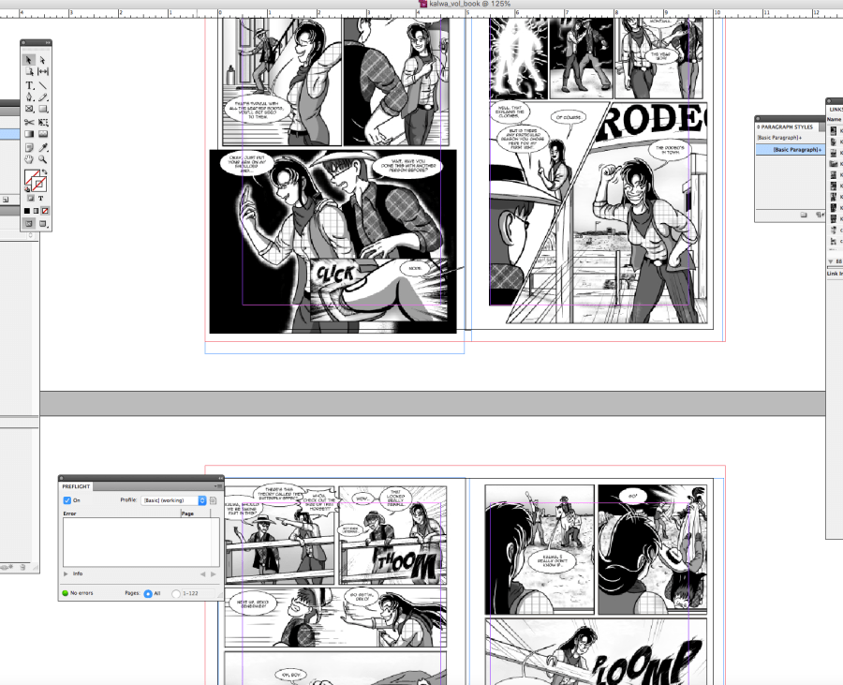Click the Apply None color swatch
The image size is (843, 685).
[x=43, y=212]
